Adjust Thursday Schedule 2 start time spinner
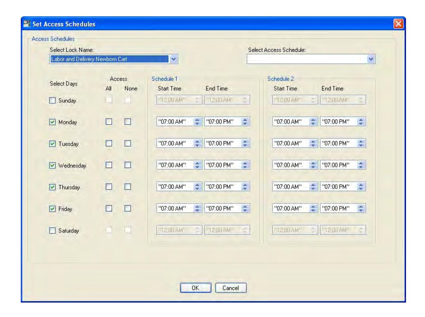425x317 pixels. [x=313, y=187]
